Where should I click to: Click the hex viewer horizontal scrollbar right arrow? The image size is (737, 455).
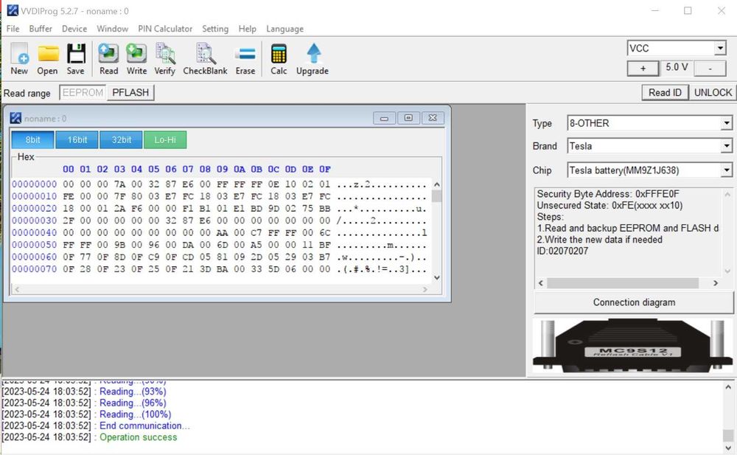(425, 289)
